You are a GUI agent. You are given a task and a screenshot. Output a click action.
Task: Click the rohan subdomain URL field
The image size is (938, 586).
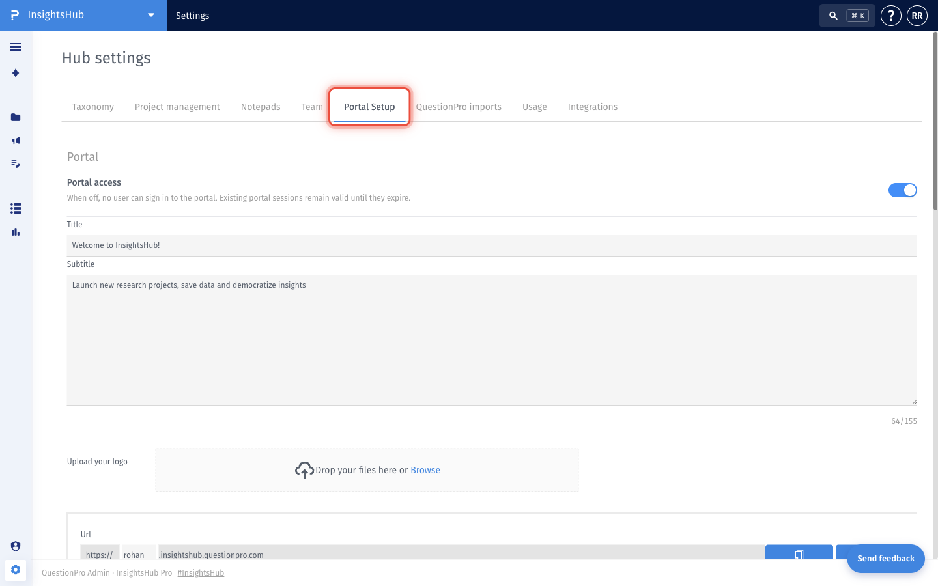click(139, 553)
